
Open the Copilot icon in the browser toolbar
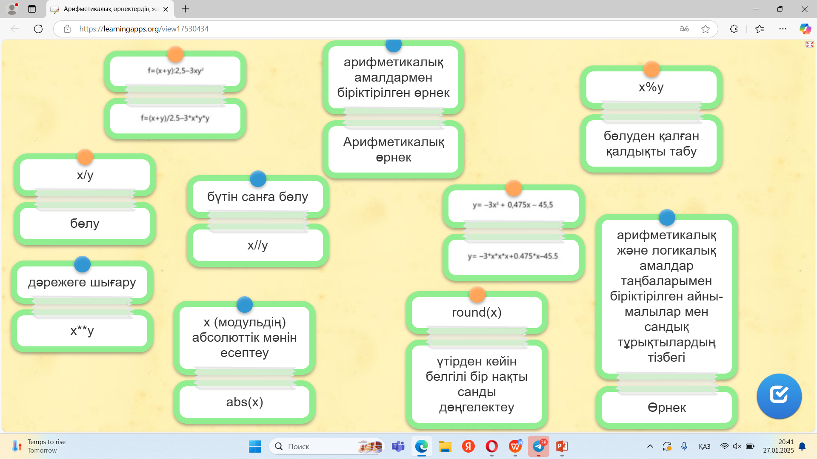(805, 29)
